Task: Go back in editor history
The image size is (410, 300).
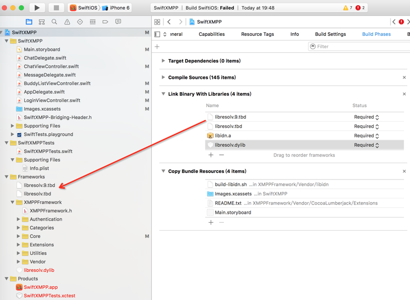Action: (169, 22)
